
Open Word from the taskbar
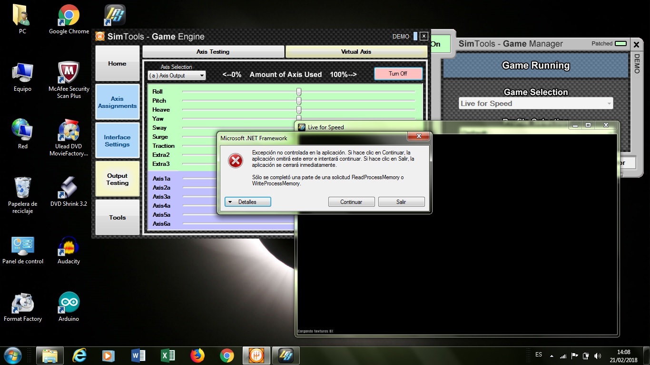138,355
